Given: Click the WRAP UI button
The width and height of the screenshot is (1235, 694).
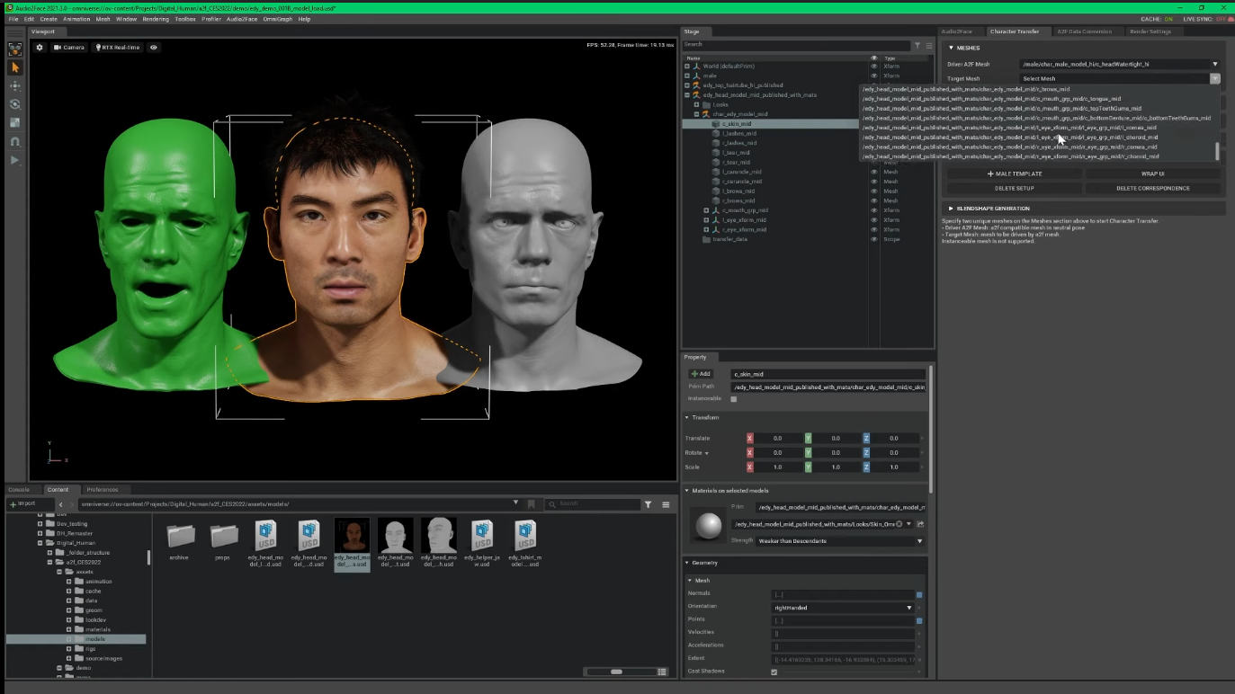Looking at the screenshot, I should [1153, 174].
